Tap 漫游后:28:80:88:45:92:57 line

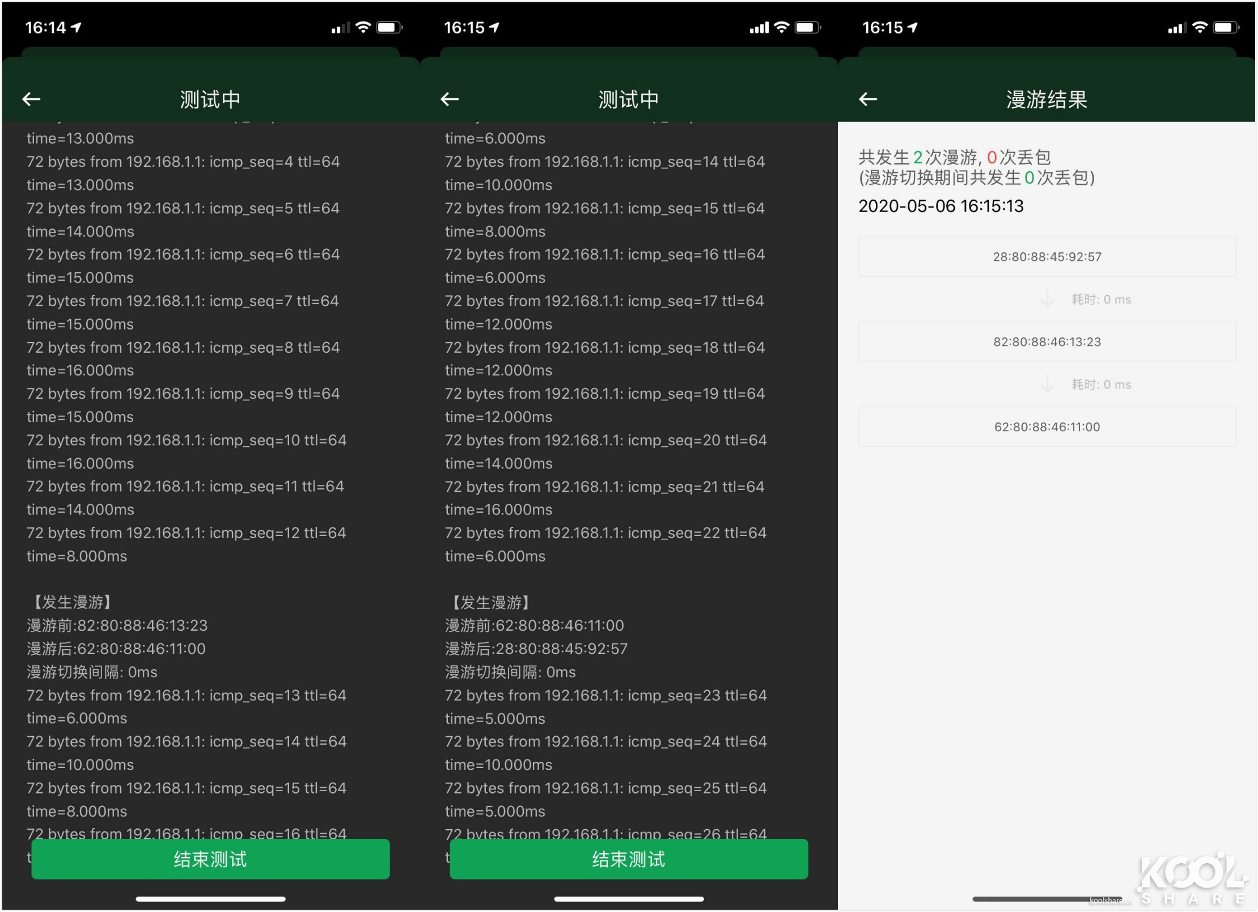pyautogui.click(x=536, y=649)
